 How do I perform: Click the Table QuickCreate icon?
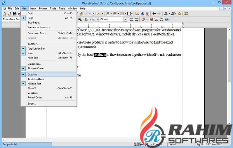129,14
